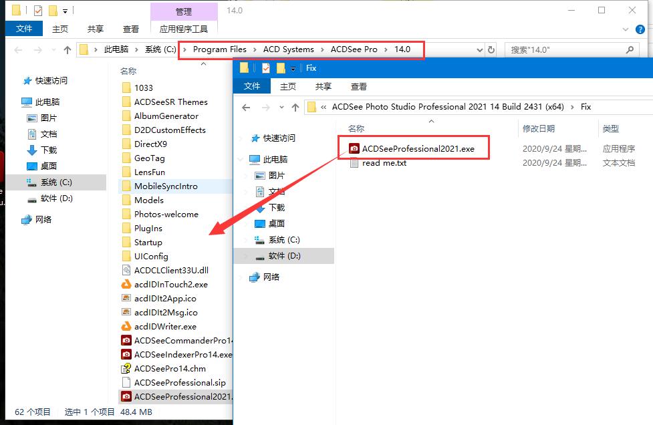The height and width of the screenshot is (425, 653).
Task: Select ACDSeeProfessional2021.exe in Fix window
Action: click(x=412, y=148)
